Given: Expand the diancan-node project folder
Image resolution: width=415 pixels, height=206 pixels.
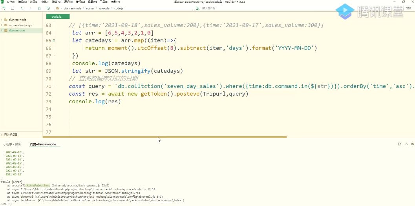Looking at the screenshot, I should [2, 20].
